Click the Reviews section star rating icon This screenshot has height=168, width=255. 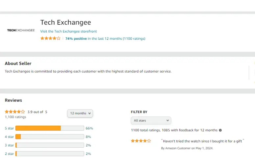[15, 112]
